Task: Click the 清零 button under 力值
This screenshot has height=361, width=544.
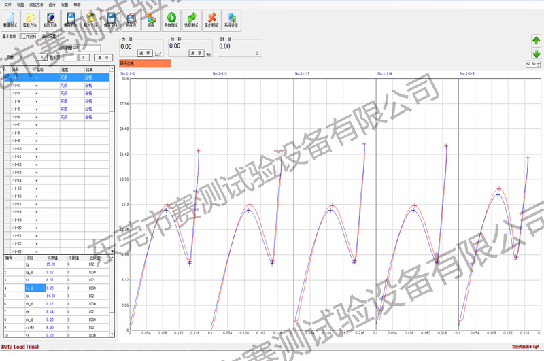Action: [x=144, y=52]
